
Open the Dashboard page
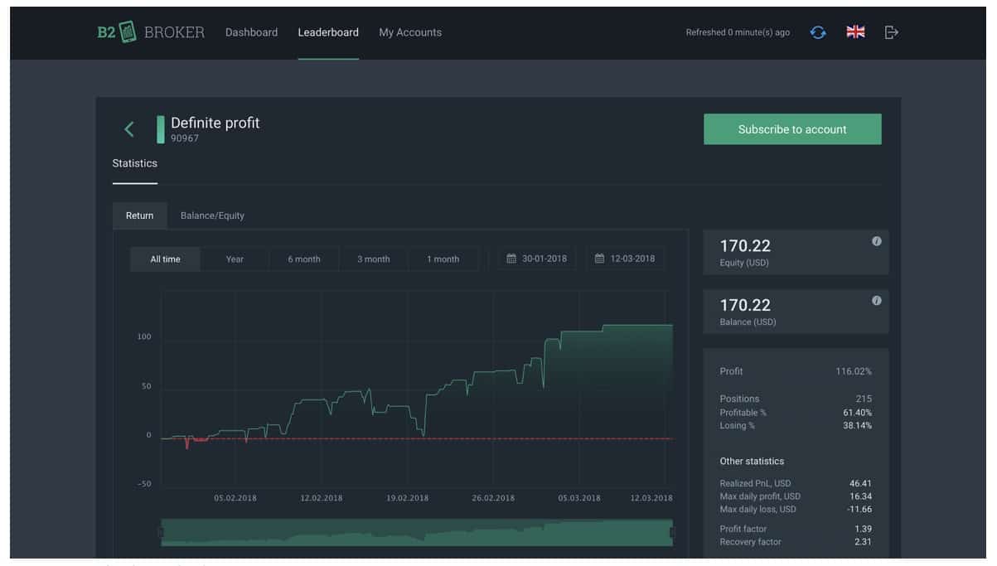(251, 32)
